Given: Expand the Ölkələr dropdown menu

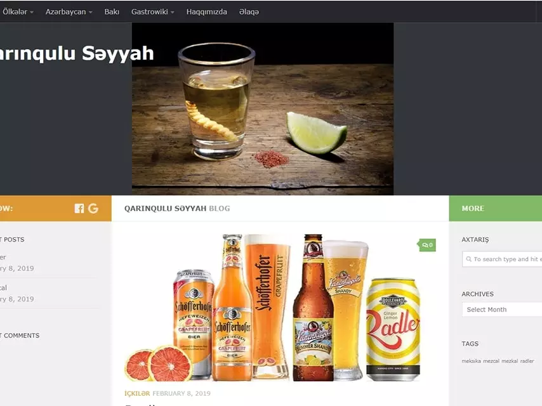Looking at the screenshot, I should pos(18,12).
